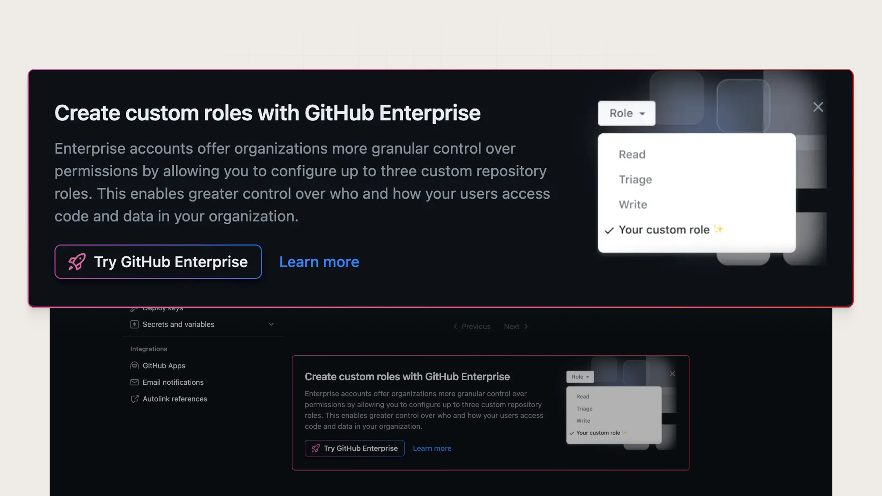Uncheck Your custom role in the role list
Viewport: 882px width, 496px height.
tap(665, 229)
